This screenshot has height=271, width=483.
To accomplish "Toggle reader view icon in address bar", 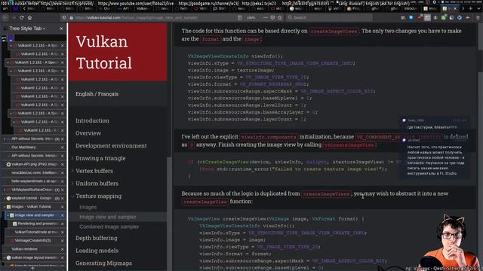I will [x=239, y=17].
